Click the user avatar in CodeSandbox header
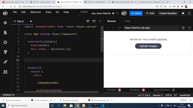193x108 pixels. [x=5, y=13]
